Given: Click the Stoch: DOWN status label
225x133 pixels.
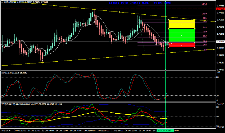Looking at the screenshot, I should 118,3.
